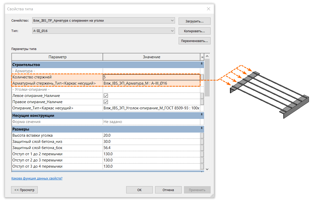Click associate button for Защитный слой бетона_низ row
Image resolution: width=319 pixels, height=204 pixels.
tap(202, 142)
